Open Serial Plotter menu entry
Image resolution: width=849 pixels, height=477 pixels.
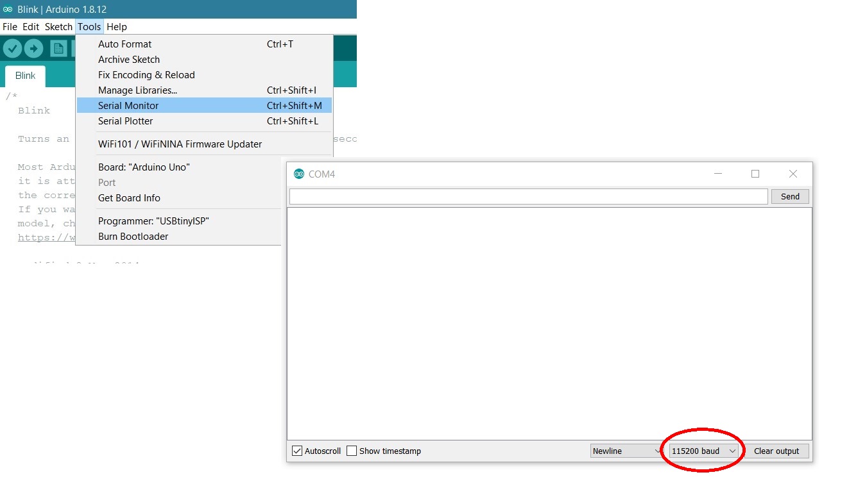[204, 121]
